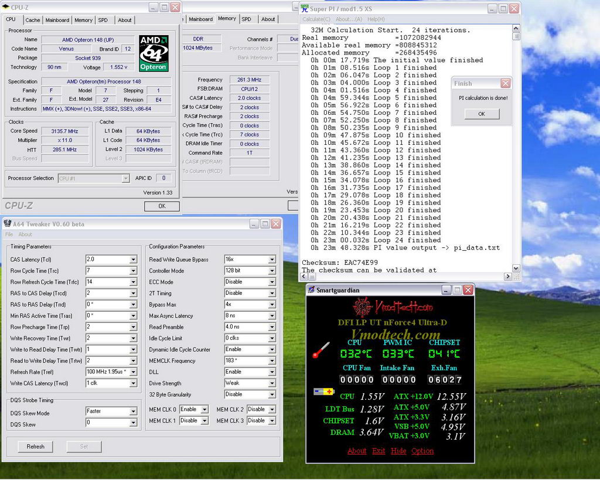Click the CPU-Z title bar icon
Image resolution: width=600 pixels, height=480 pixels.
6,7
